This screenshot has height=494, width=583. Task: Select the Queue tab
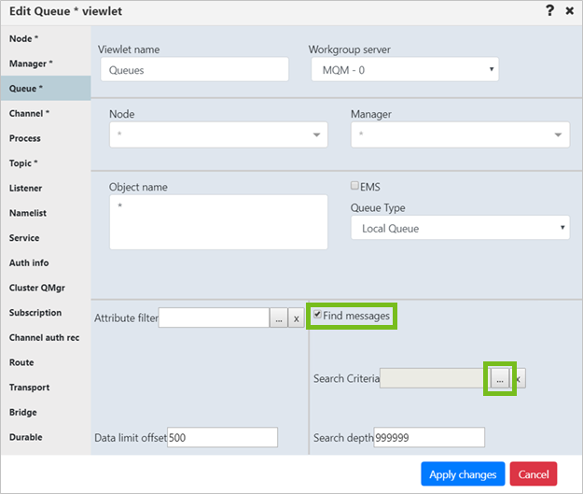pyautogui.click(x=46, y=89)
